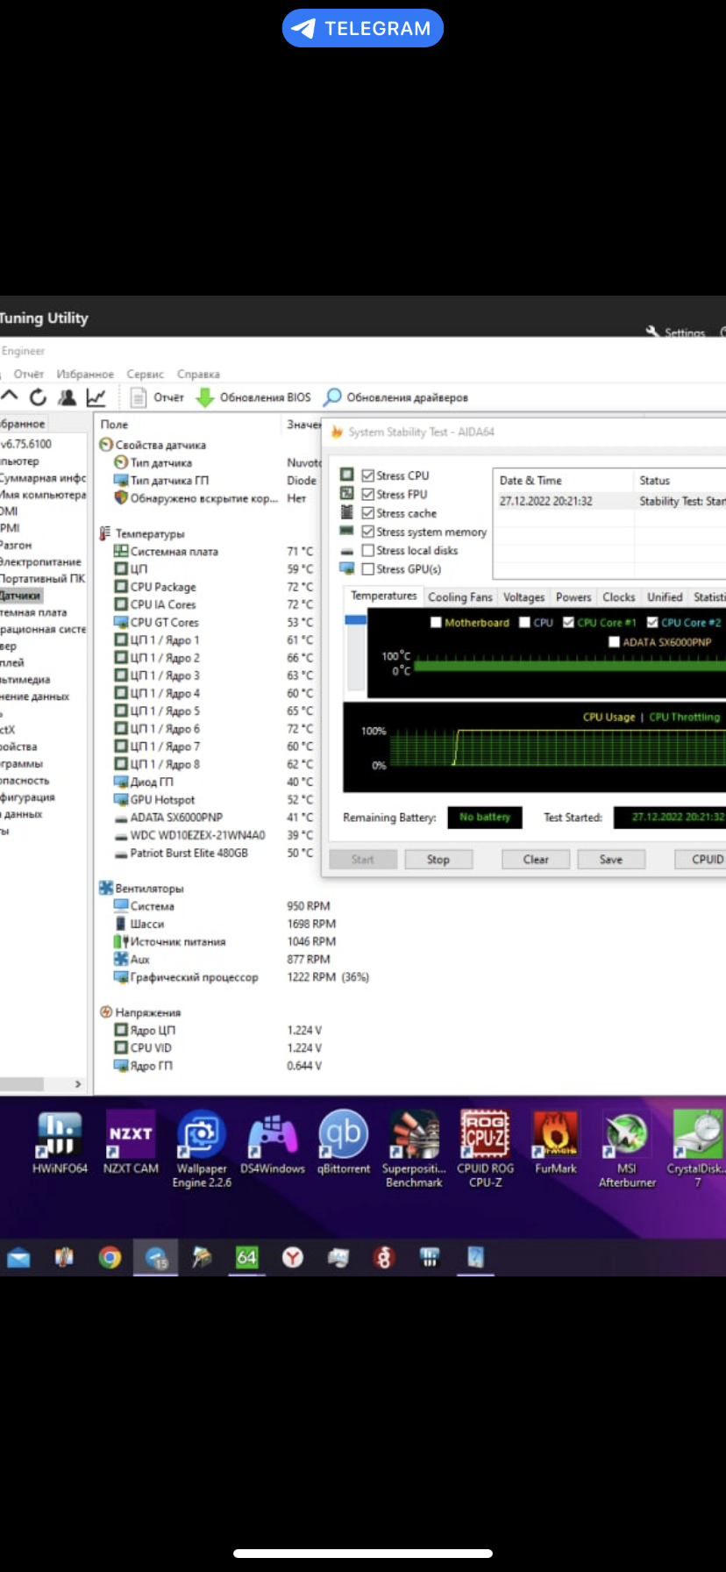Click Обновления BIOS green arrow button
The width and height of the screenshot is (726, 1572).
click(253, 397)
